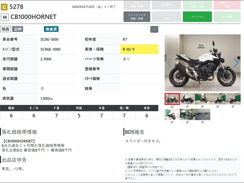Click the 結果 label
The height and width of the screenshot is (183, 244).
click(x=88, y=88)
